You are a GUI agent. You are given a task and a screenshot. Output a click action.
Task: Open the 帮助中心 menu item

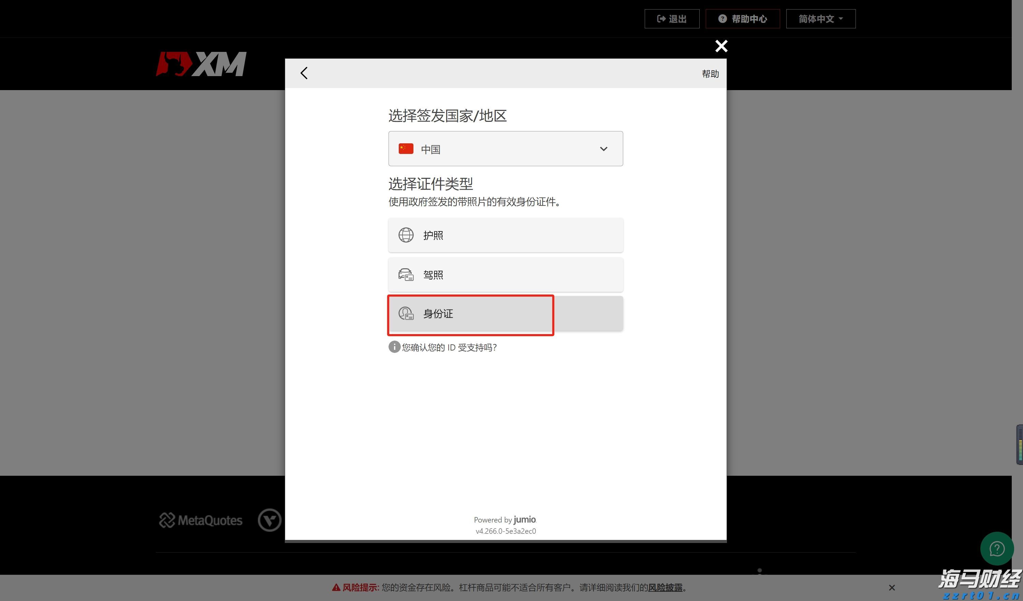(x=743, y=19)
